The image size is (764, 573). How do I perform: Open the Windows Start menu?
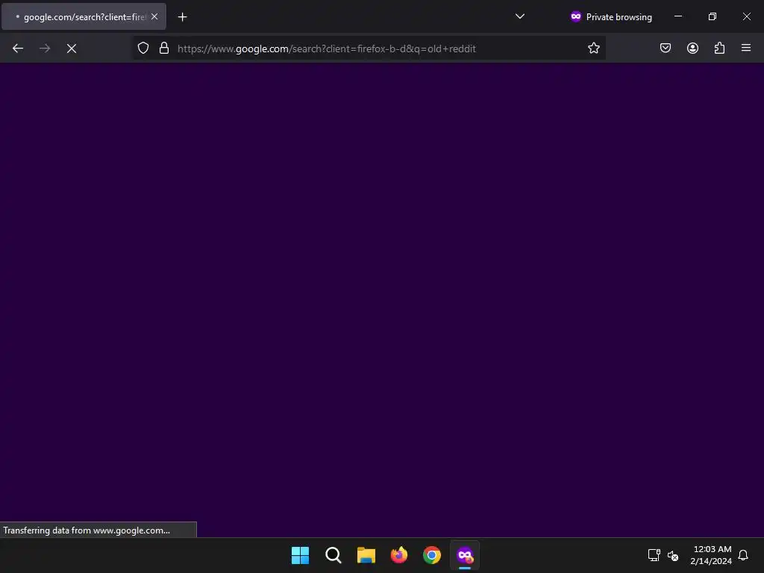click(x=300, y=555)
